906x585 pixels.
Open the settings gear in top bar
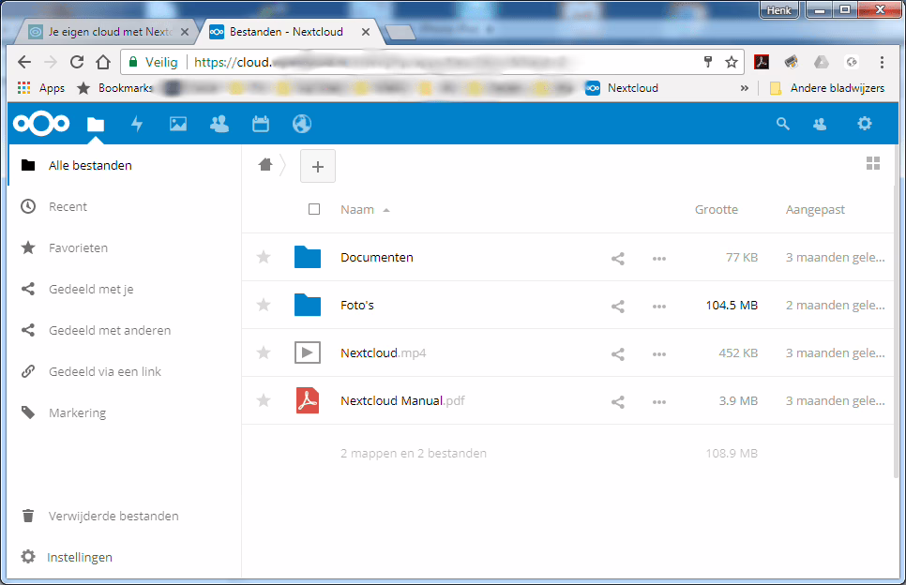[x=864, y=123]
